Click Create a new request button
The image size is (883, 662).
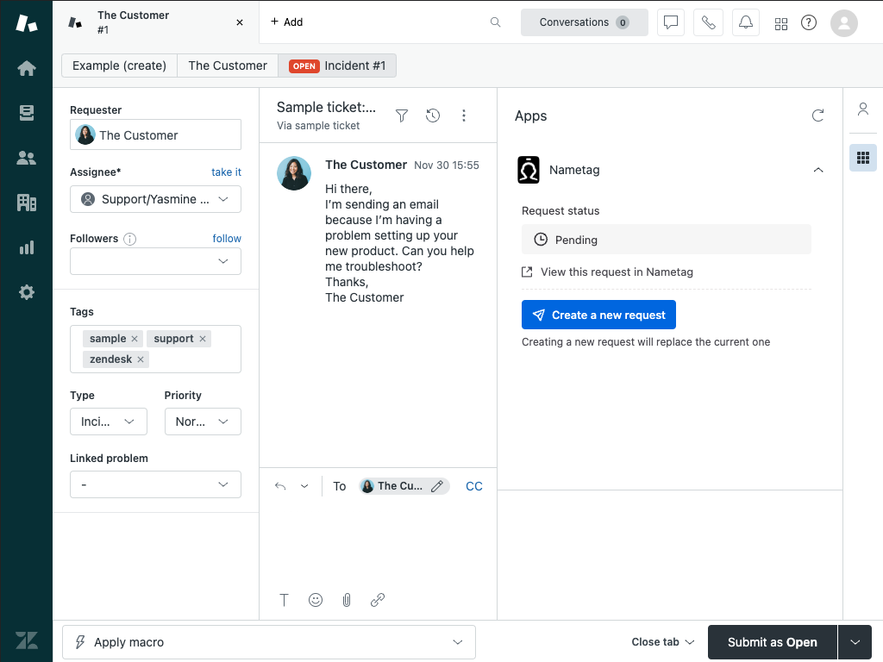point(598,315)
